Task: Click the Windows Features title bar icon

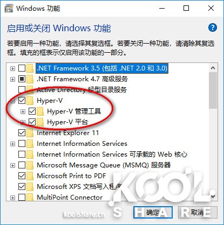Action: tap(9, 9)
